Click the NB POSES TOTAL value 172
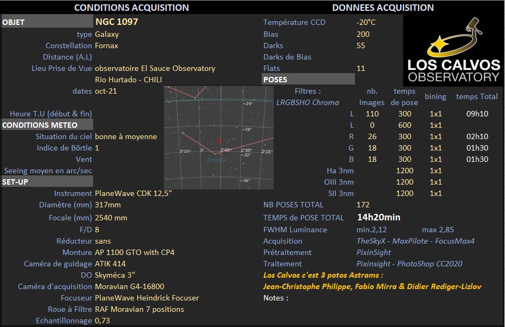Image resolution: width=505 pixels, height=327 pixels. pos(363,205)
